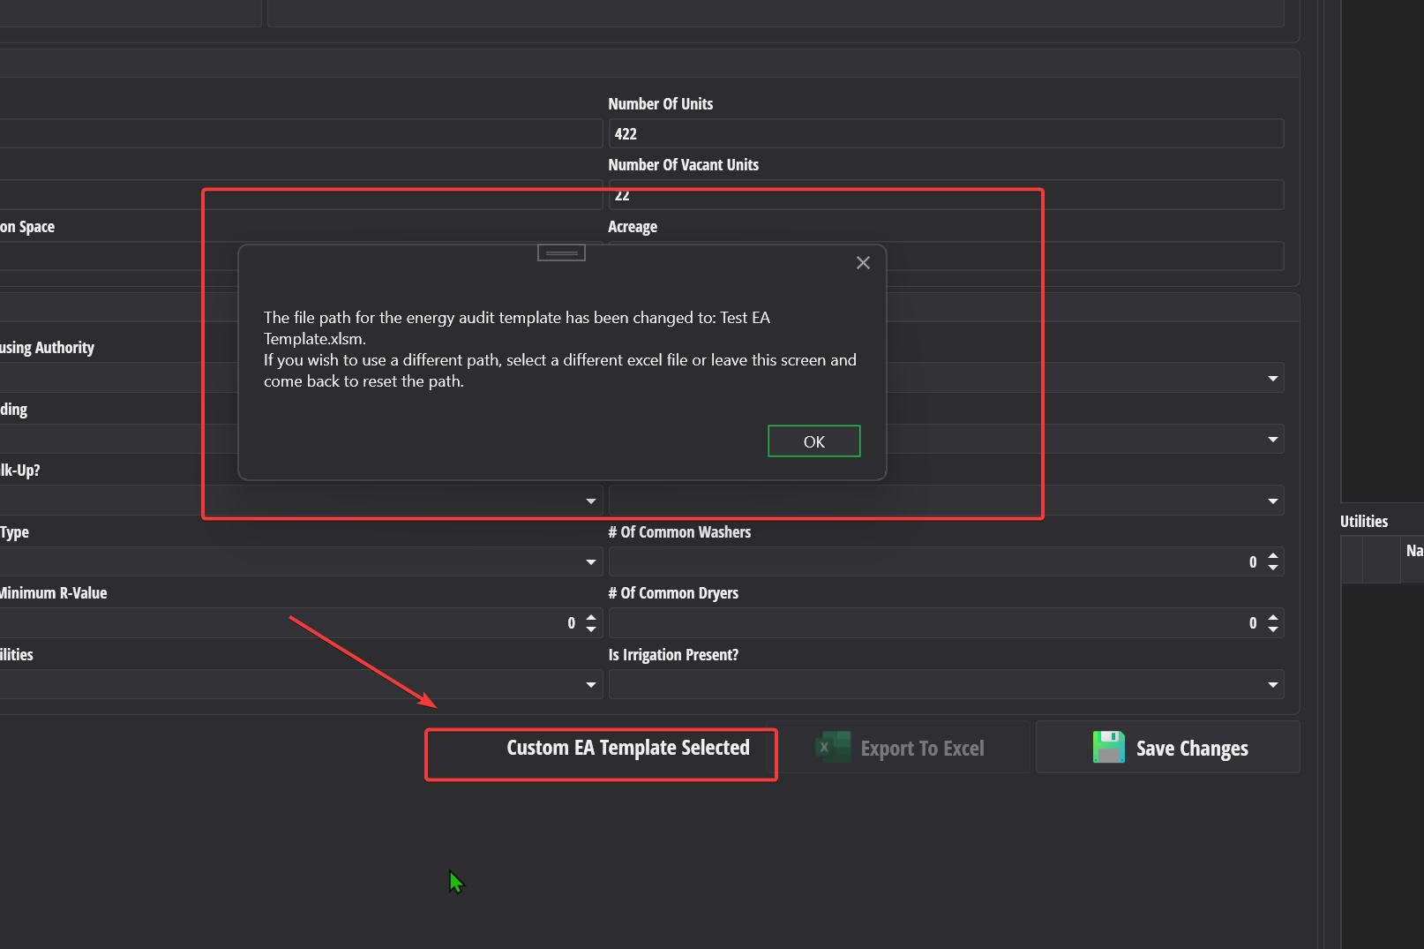Click the Name column header in Utilities table

(1415, 550)
